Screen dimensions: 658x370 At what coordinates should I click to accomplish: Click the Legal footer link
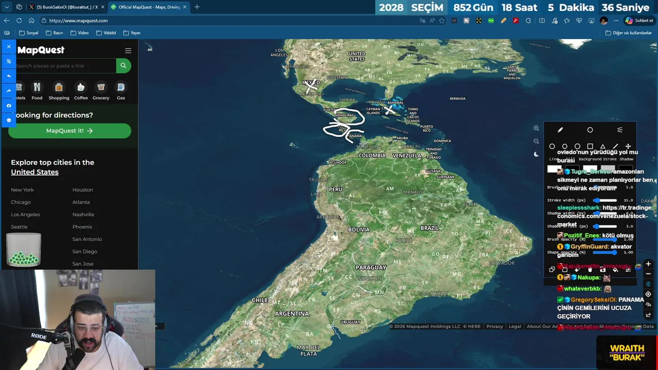tap(515, 326)
